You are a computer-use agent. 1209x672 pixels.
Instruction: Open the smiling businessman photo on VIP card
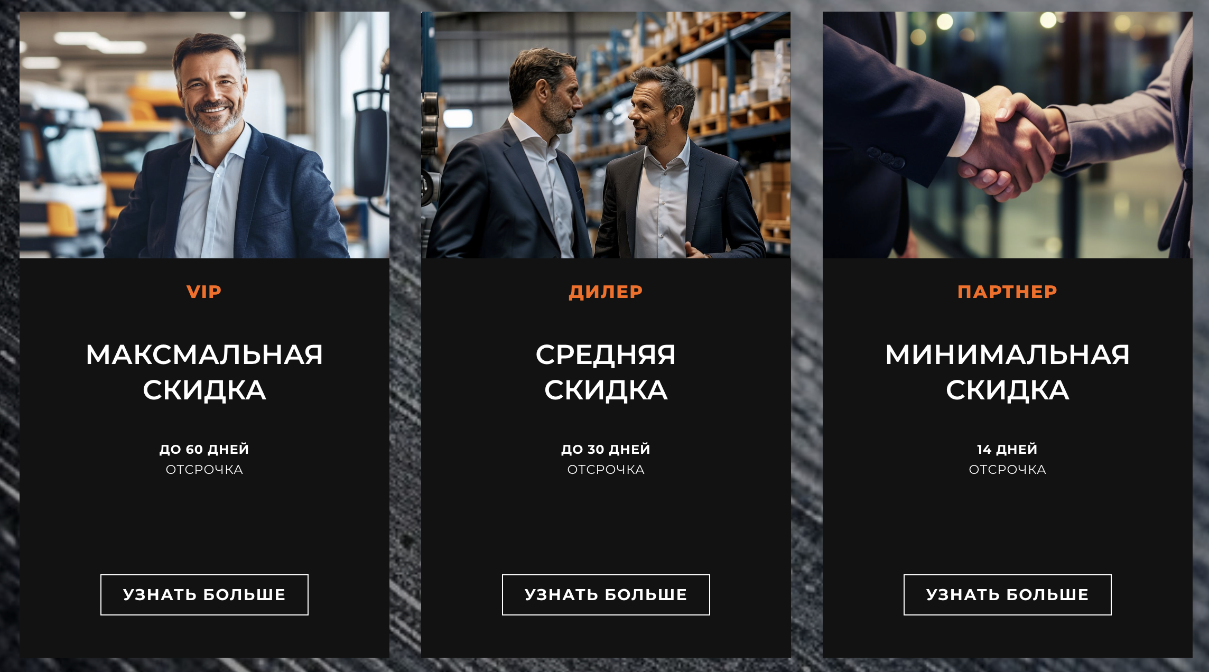[x=204, y=135]
